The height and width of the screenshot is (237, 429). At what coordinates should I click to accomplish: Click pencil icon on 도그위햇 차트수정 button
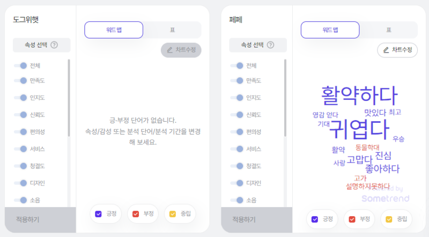point(169,50)
